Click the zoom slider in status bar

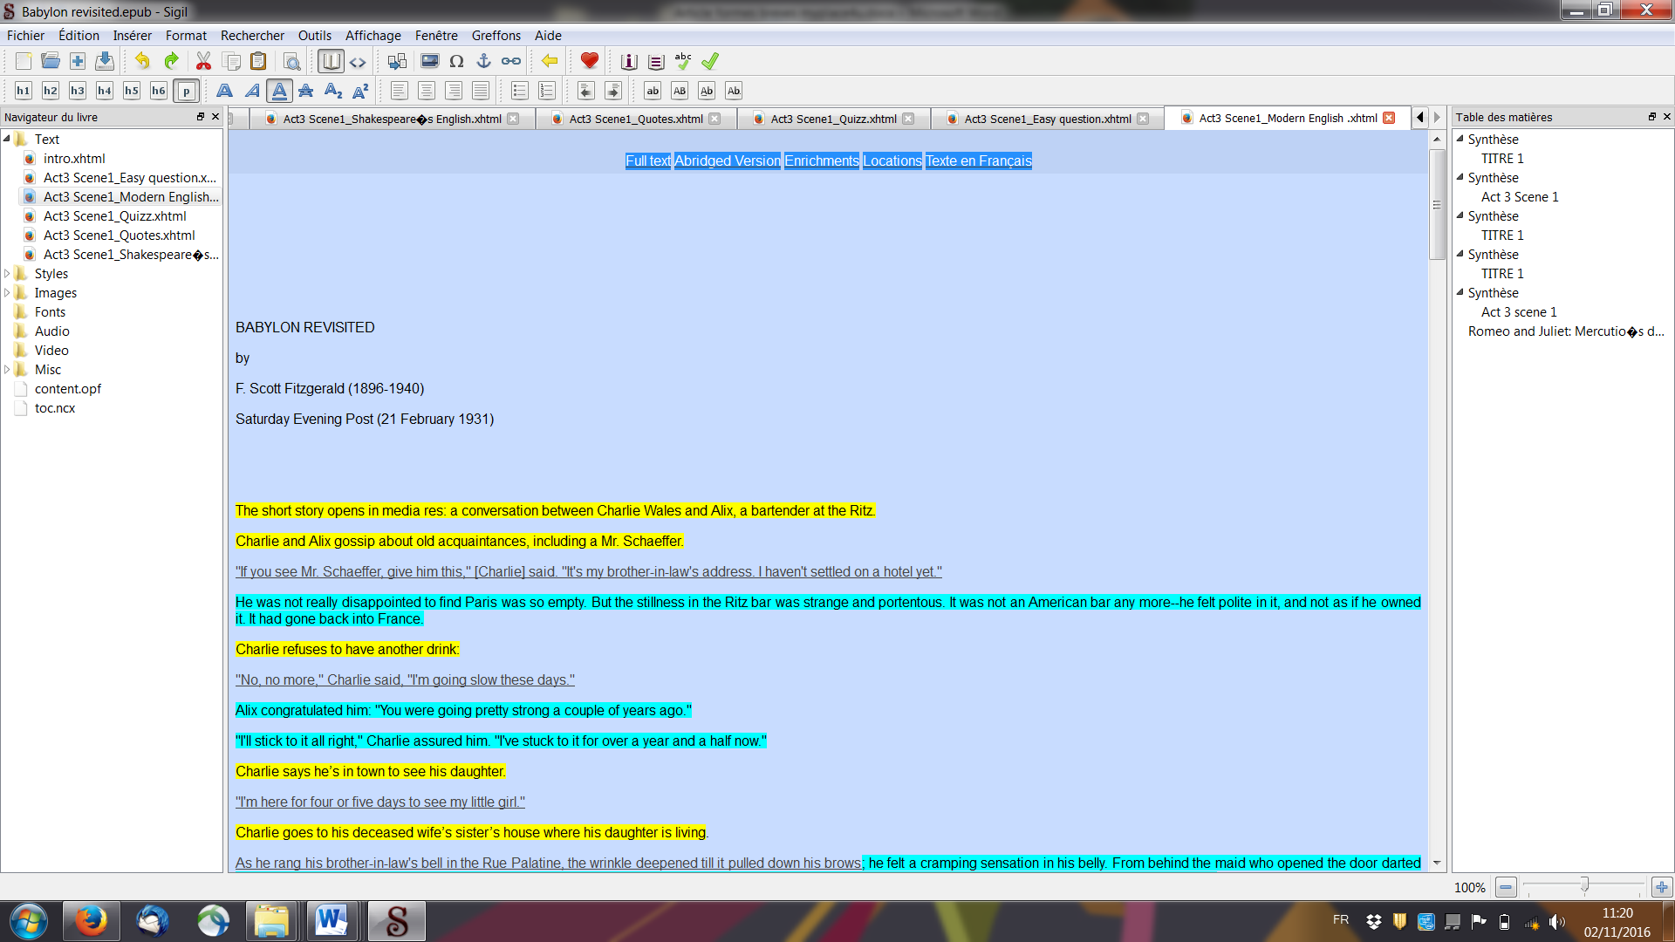pyautogui.click(x=1584, y=887)
